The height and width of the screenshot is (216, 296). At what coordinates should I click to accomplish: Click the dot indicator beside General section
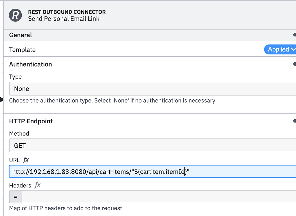(x=295, y=35)
